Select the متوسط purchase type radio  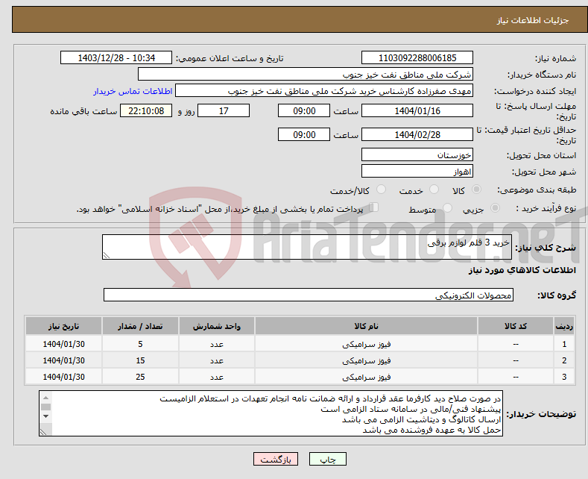[x=447, y=208]
